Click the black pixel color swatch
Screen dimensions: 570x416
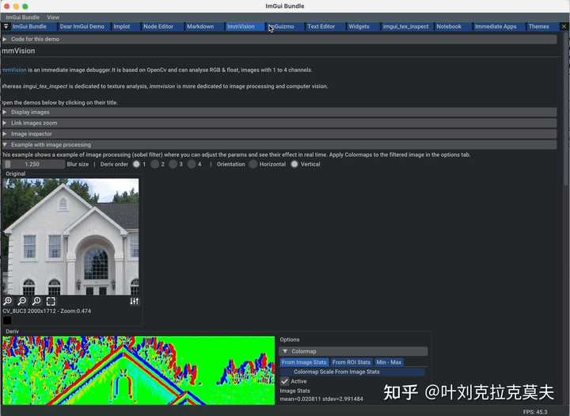[7, 320]
